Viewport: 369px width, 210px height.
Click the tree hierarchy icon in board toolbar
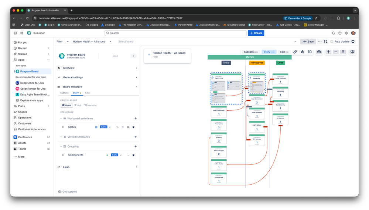click(x=303, y=52)
